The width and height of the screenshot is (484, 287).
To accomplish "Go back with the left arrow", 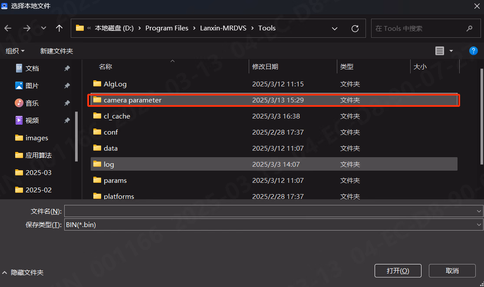I will (8, 28).
